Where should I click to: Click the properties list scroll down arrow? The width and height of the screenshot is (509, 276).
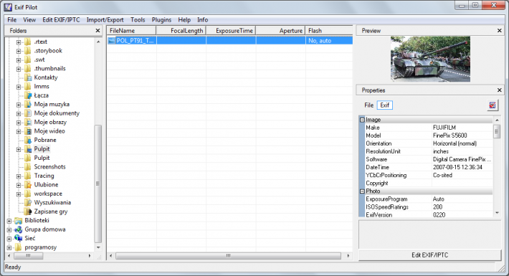click(x=497, y=213)
